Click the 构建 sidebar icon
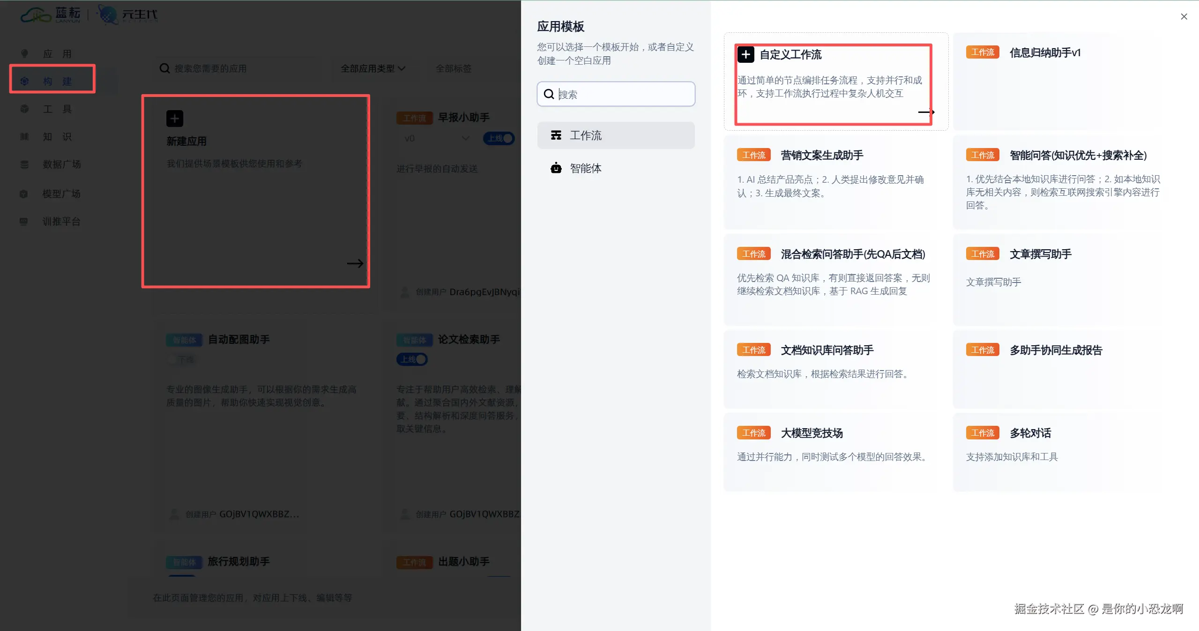 (x=25, y=81)
